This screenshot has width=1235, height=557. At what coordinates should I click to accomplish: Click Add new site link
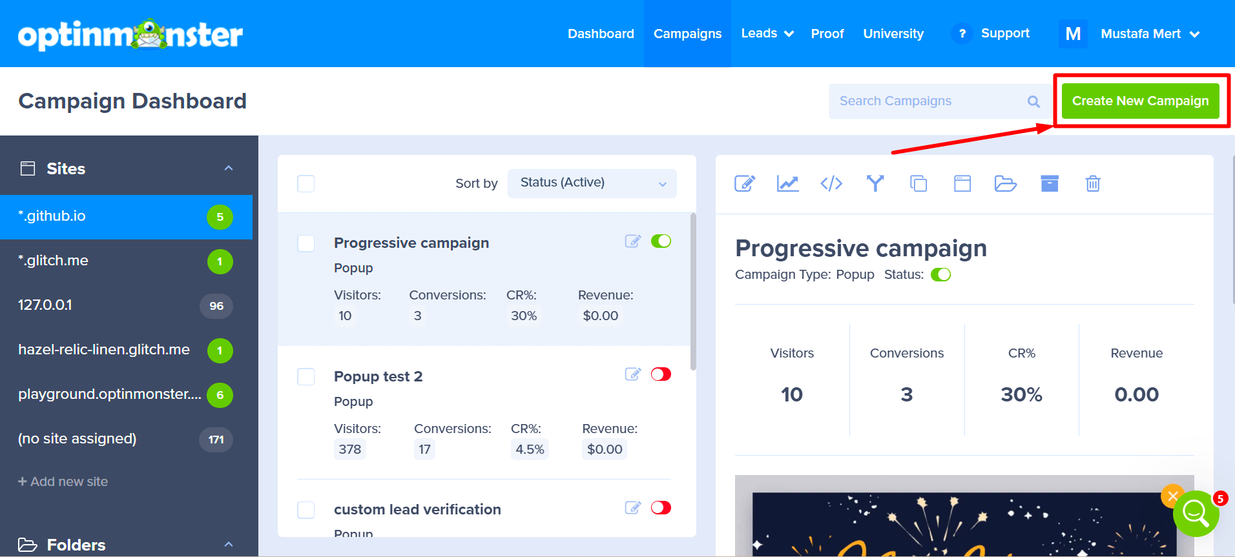coord(63,481)
